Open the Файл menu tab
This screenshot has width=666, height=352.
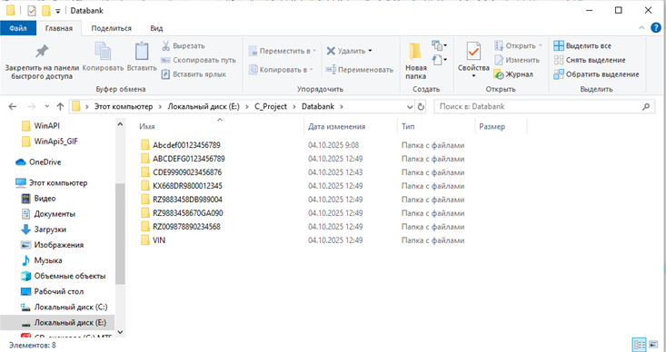point(18,28)
